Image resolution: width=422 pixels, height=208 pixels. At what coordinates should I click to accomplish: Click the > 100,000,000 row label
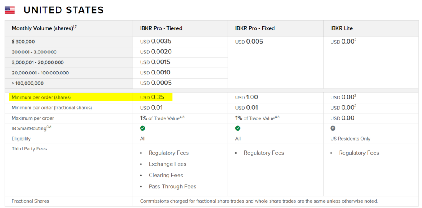pos(28,83)
